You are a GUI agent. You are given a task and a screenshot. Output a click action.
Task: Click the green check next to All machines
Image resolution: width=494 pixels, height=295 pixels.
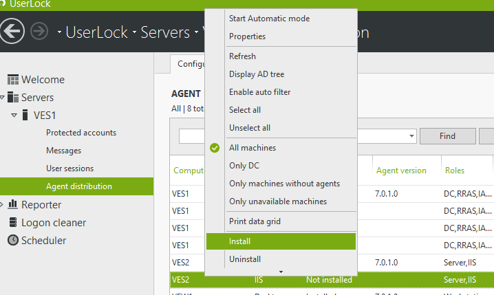tap(215, 148)
